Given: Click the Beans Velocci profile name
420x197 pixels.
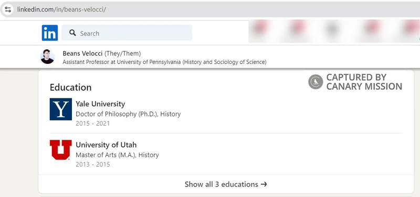Looking at the screenshot, I should click(x=82, y=53).
